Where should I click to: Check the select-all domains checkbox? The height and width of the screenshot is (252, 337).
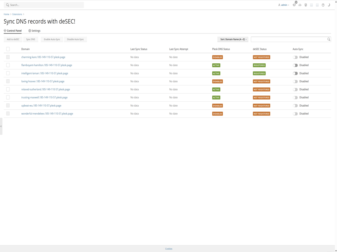[8, 49]
